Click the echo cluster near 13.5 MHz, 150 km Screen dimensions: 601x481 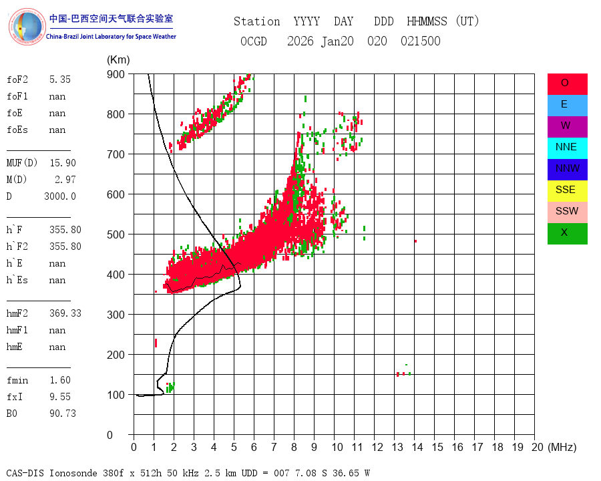pyautogui.click(x=404, y=373)
